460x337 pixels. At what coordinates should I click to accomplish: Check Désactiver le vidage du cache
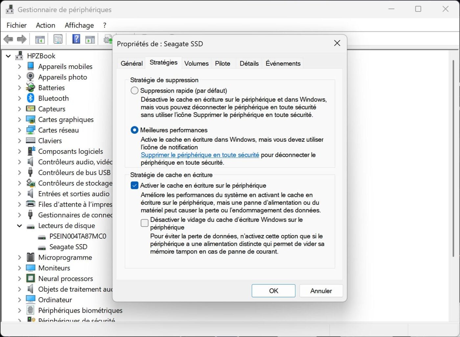pos(145,223)
